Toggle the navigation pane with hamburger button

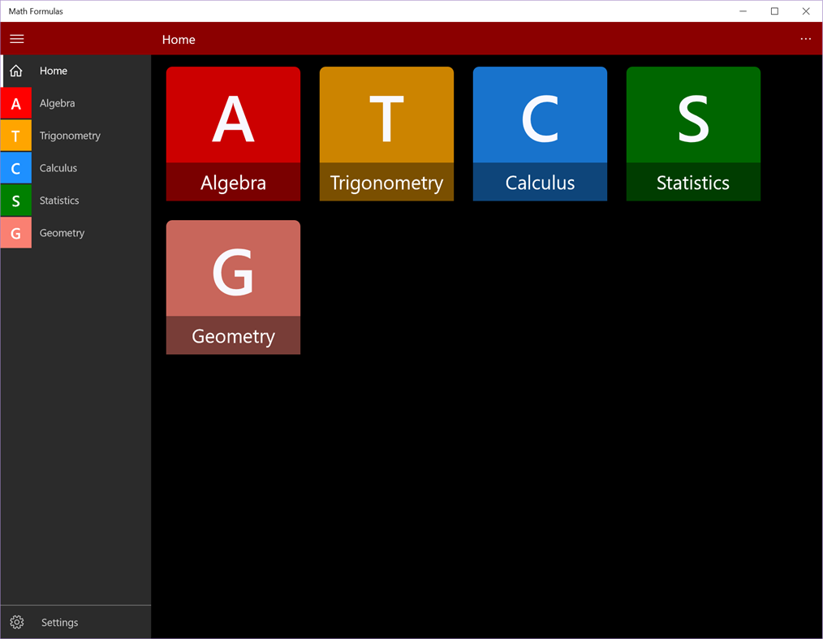pyautogui.click(x=16, y=39)
